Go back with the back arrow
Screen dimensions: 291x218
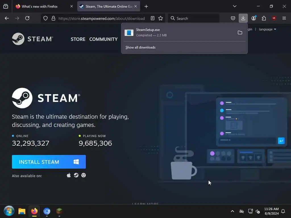click(7, 18)
